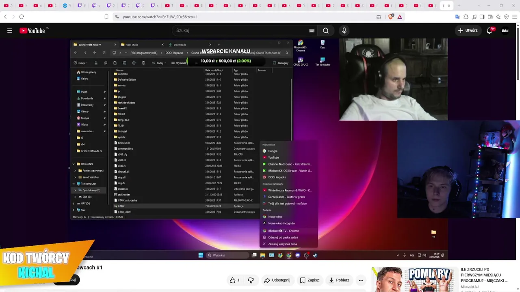Open the Leo AI sparkle icon
Viewport: 520px width, 292px height.
498,17
